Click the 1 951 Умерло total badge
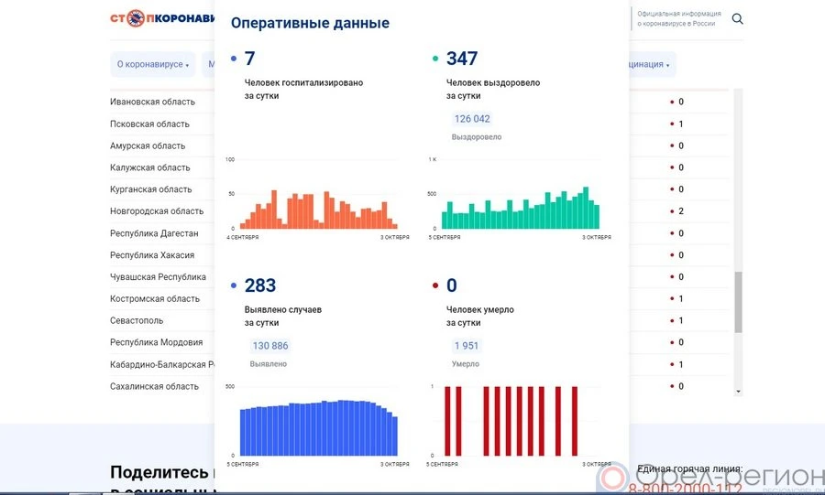825x495 pixels. 466,346
